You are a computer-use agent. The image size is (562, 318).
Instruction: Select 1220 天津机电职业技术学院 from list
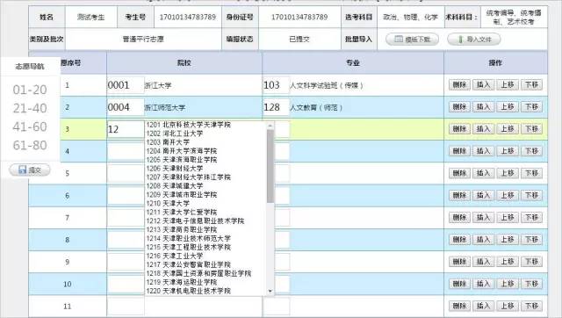(x=189, y=291)
